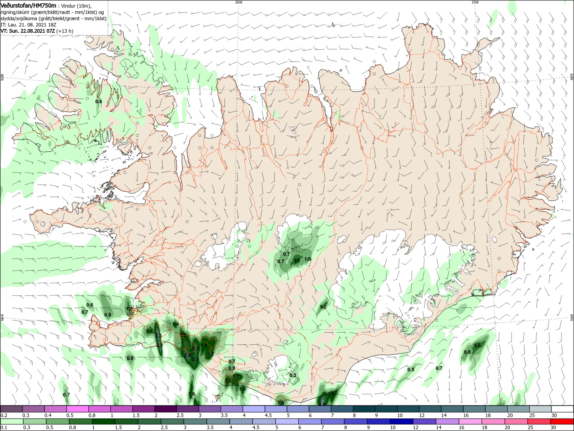Screen dimensions: 574x431
Task: Pick the darkest purple swatch between upper 2 and 2.5
Action: tap(165, 409)
